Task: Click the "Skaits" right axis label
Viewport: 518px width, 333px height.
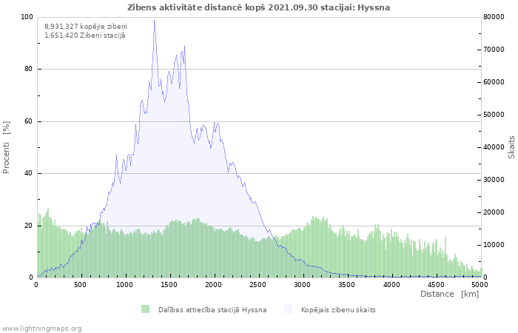Action: click(x=511, y=147)
